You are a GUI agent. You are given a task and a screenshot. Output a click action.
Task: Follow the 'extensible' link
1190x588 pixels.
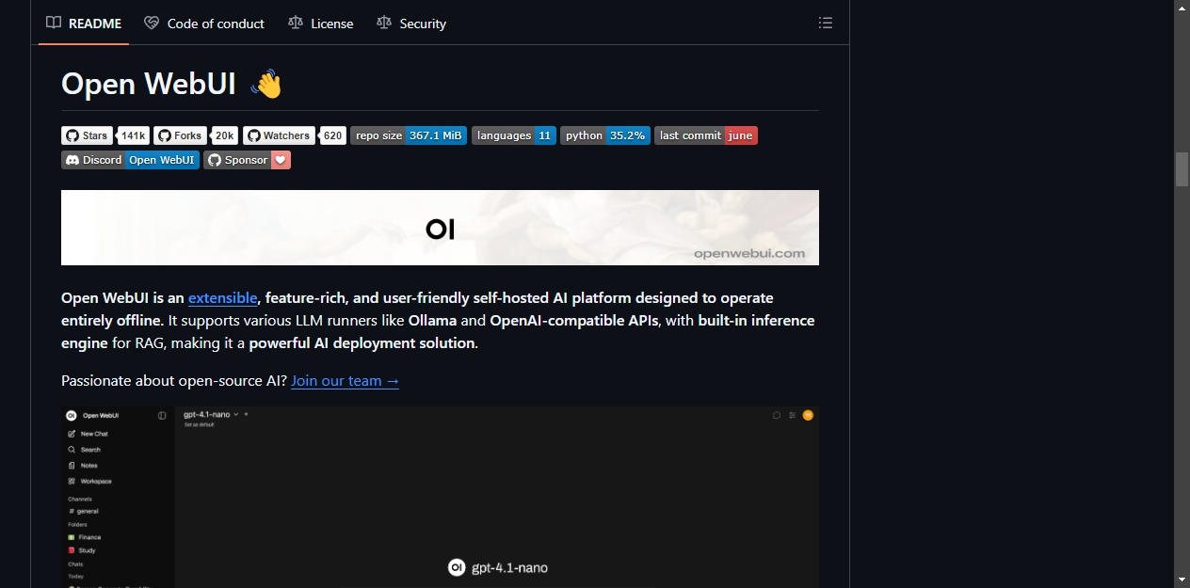[x=223, y=297]
